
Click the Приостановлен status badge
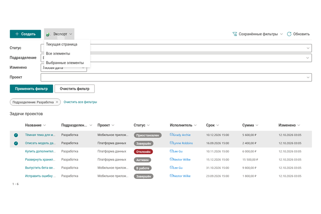click(148, 135)
